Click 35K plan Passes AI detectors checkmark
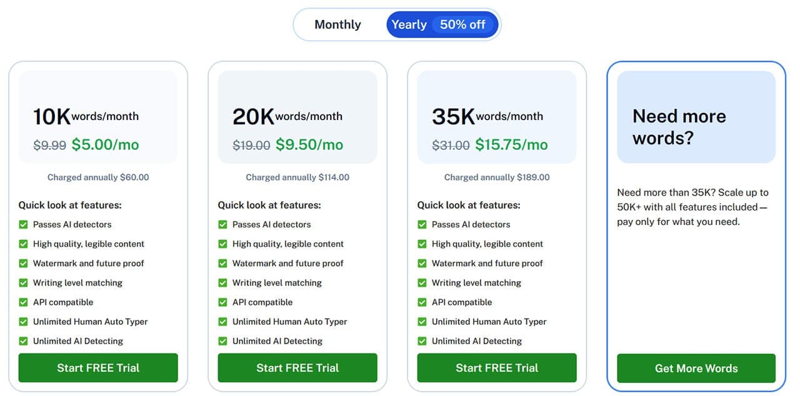Viewport: 800px width, 396px height. point(422,224)
